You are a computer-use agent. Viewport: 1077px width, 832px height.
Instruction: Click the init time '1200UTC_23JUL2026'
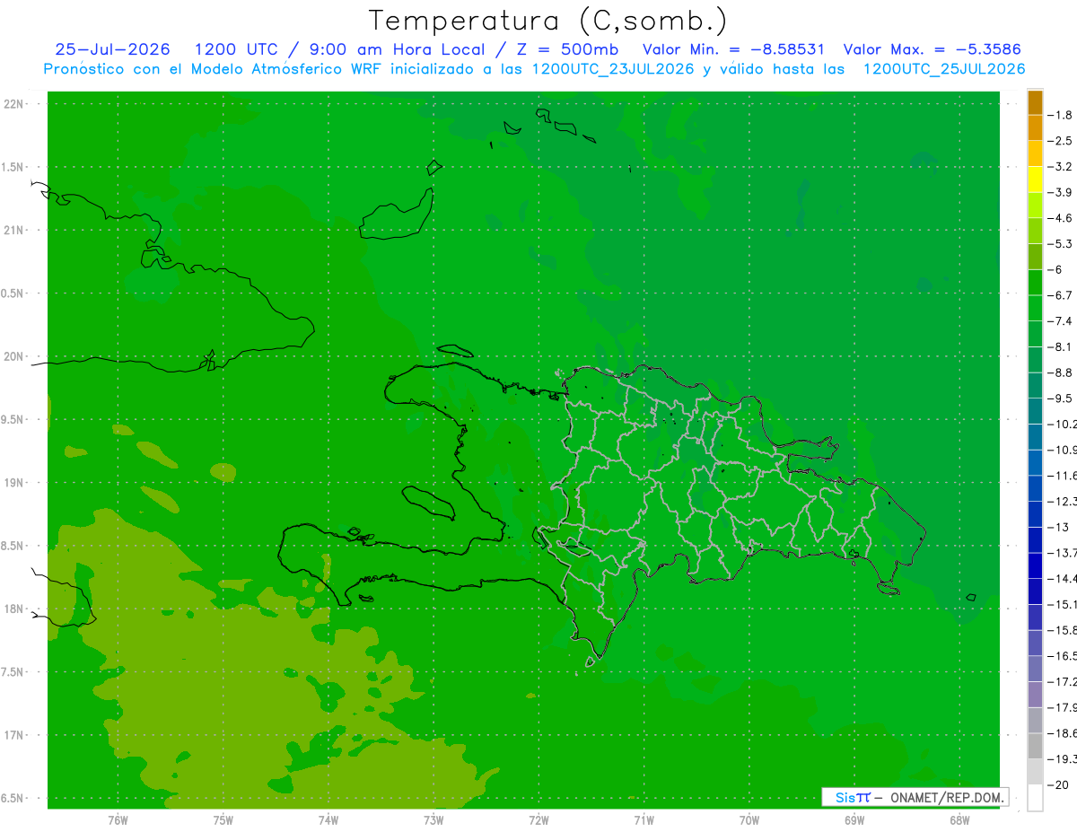[613, 69]
